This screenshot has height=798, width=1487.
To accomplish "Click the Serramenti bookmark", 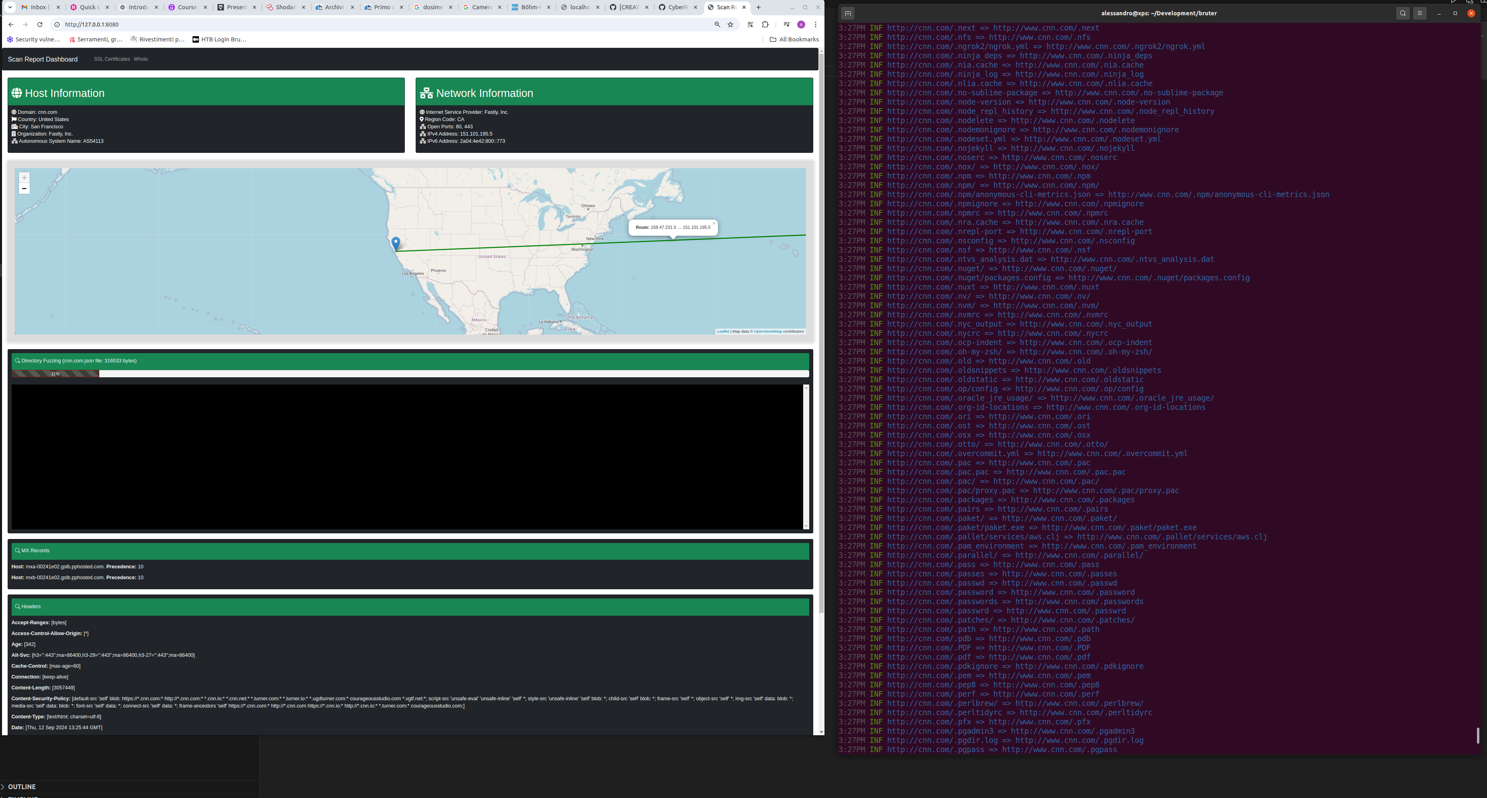I will (95, 39).
